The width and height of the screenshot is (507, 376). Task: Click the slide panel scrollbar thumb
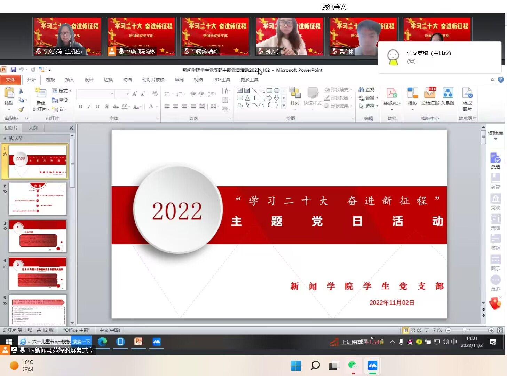pos(72,163)
